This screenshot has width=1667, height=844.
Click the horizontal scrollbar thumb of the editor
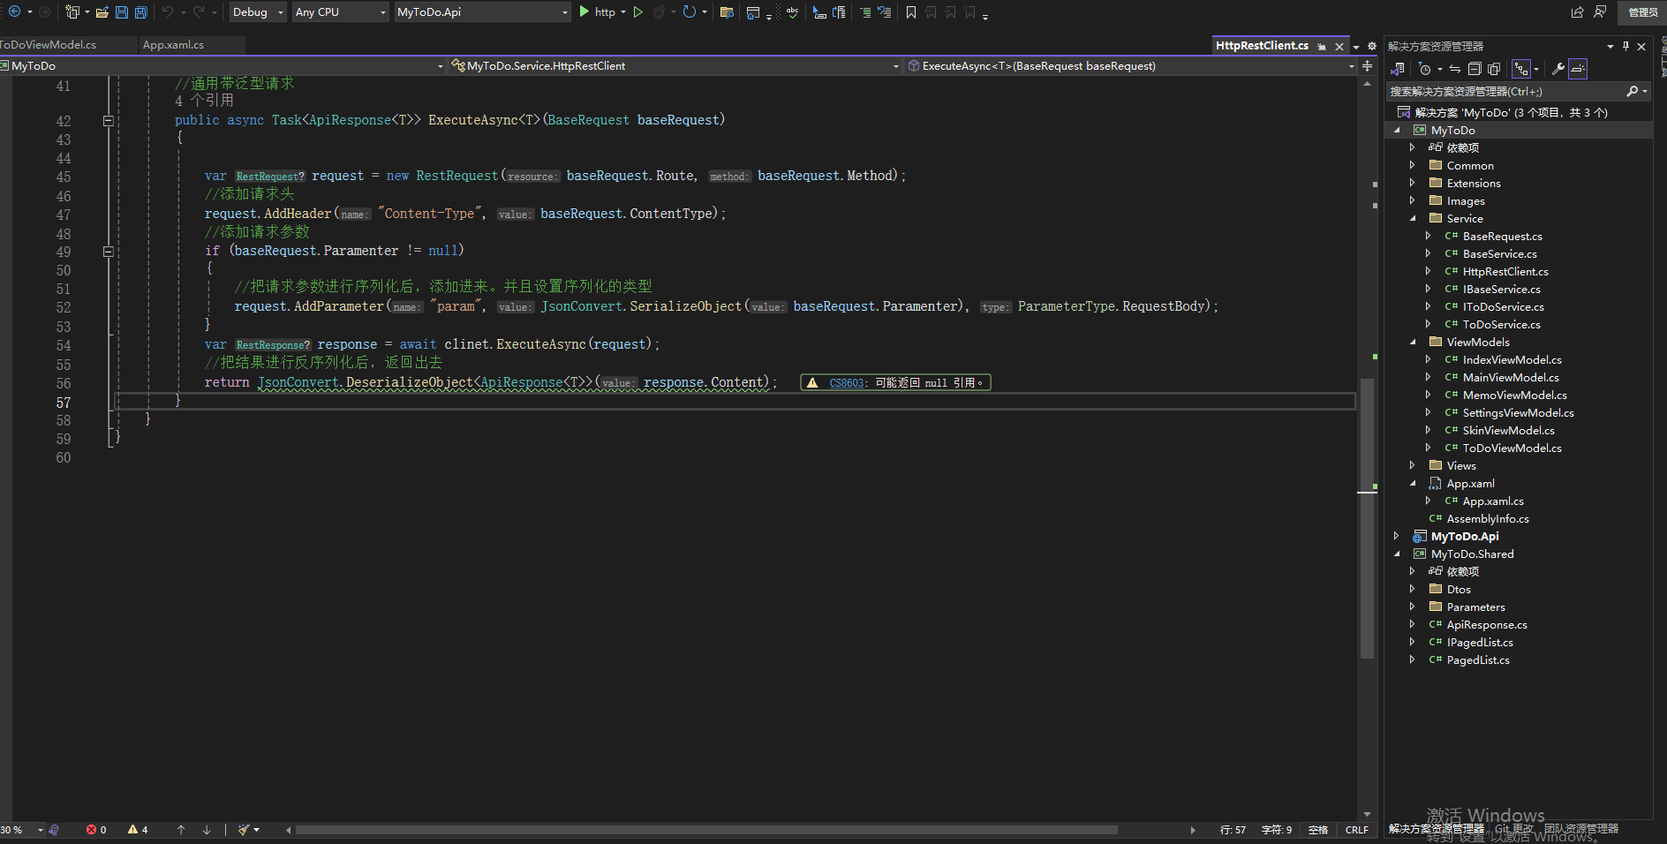coord(706,830)
